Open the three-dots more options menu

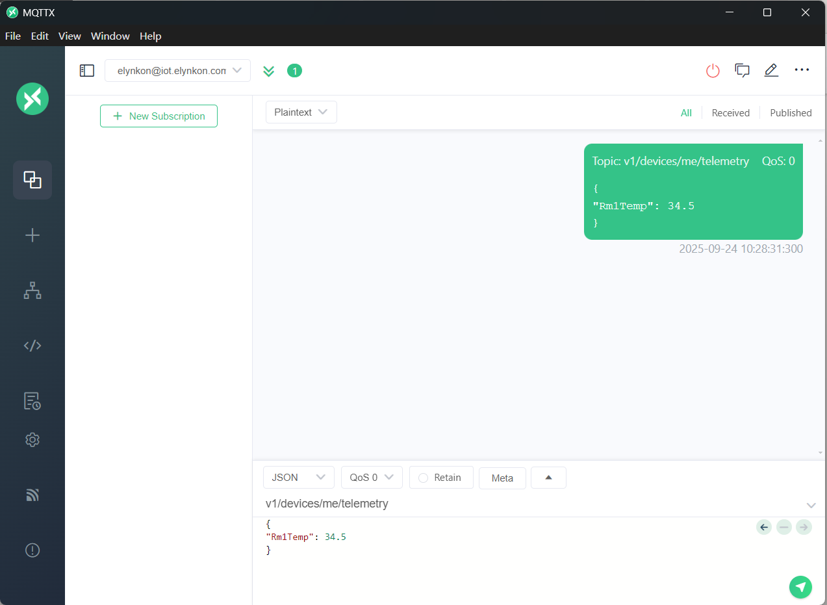point(802,70)
